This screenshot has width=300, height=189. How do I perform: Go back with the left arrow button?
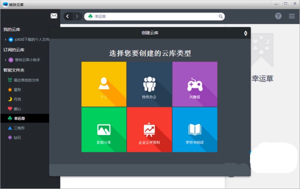click(68, 16)
